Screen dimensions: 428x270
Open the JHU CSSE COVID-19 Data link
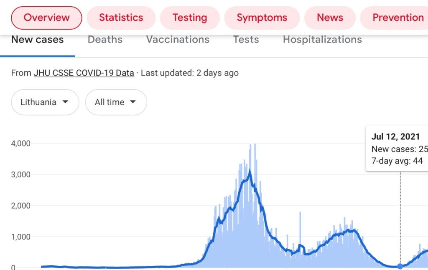click(84, 73)
